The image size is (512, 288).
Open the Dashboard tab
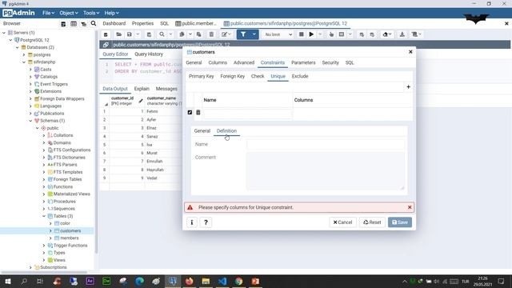(114, 23)
